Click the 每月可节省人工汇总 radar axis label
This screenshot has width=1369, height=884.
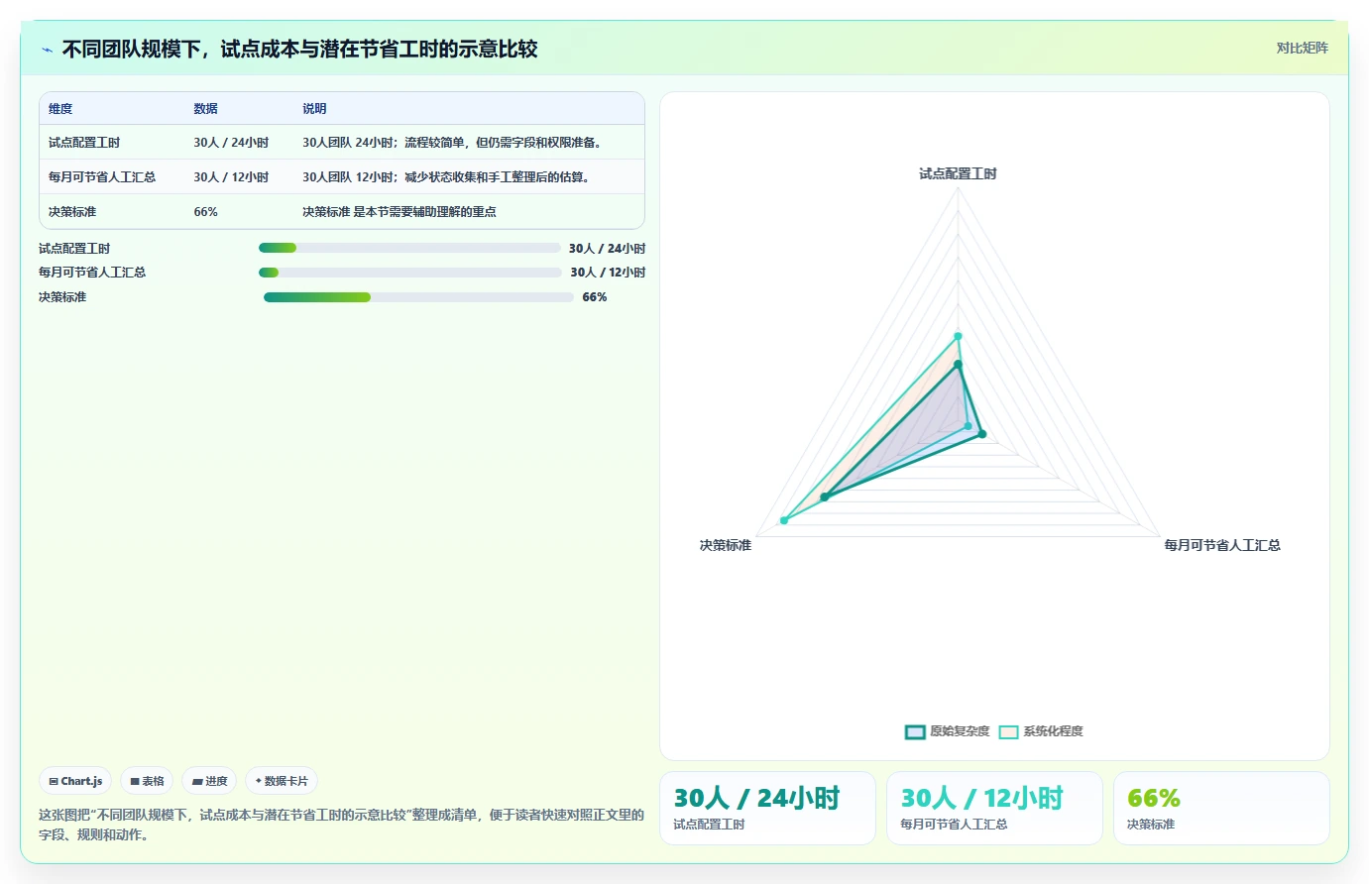tap(1222, 545)
